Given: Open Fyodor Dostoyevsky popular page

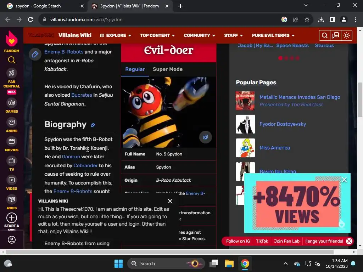Looking at the screenshot, I should coord(283,124).
